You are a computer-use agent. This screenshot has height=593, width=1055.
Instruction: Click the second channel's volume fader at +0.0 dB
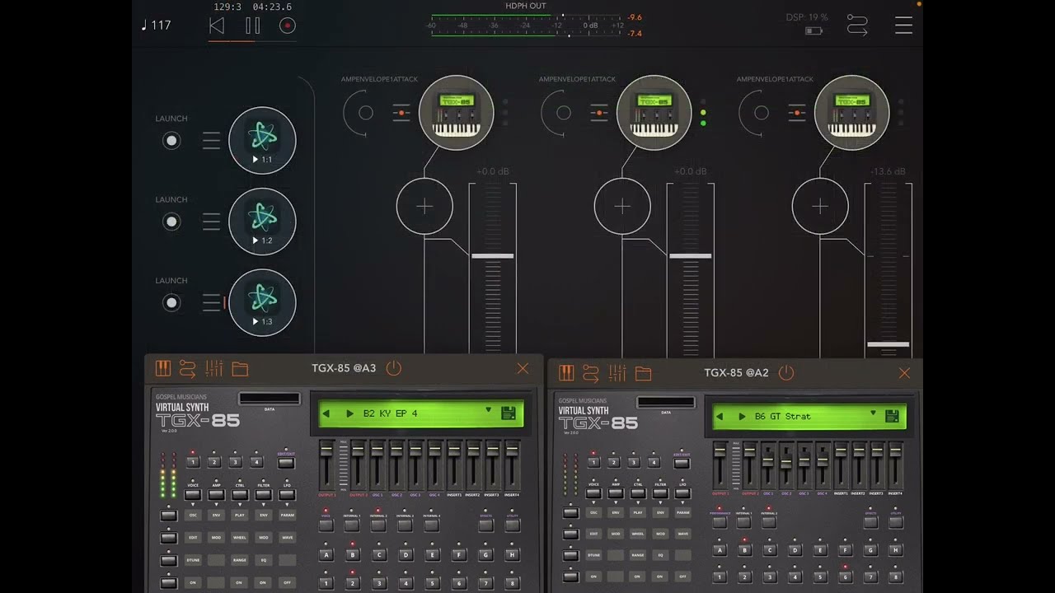[x=691, y=256]
